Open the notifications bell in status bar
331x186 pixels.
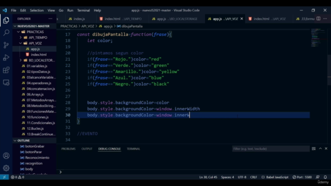(325, 177)
